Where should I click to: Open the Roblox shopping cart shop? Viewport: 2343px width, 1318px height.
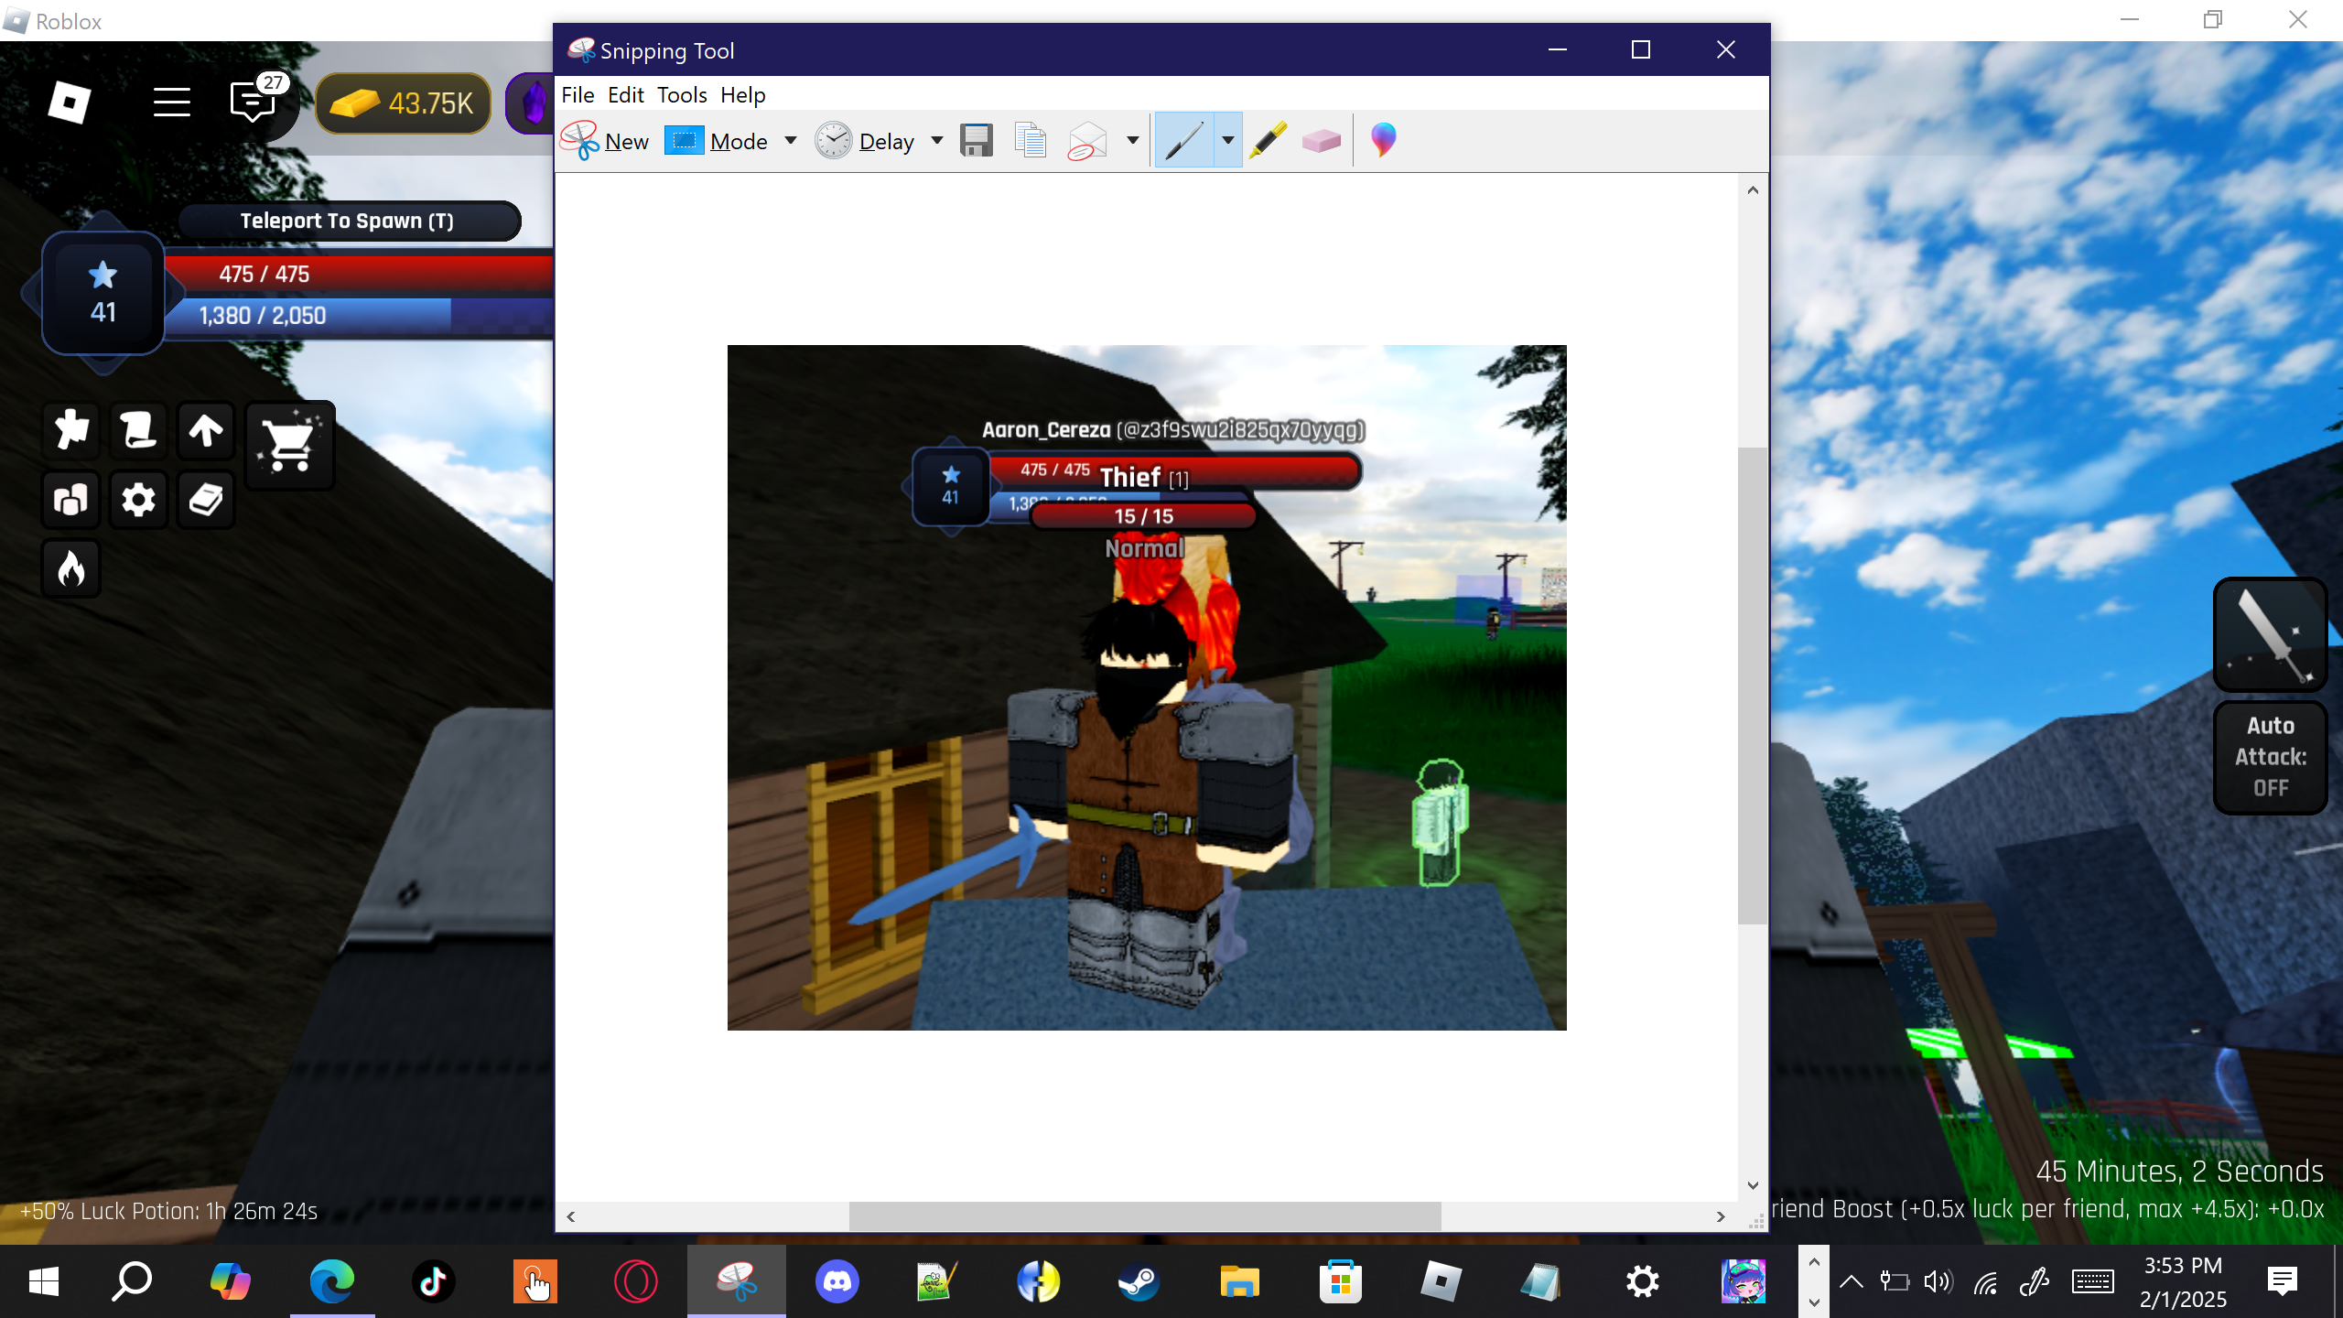coord(289,446)
